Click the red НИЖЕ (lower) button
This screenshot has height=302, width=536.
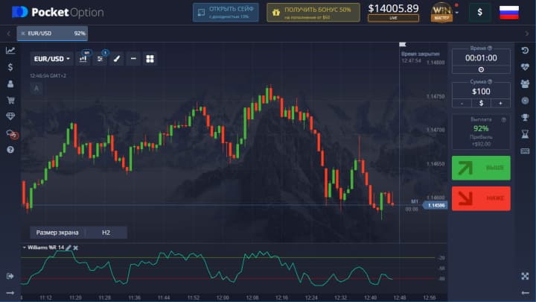481,198
